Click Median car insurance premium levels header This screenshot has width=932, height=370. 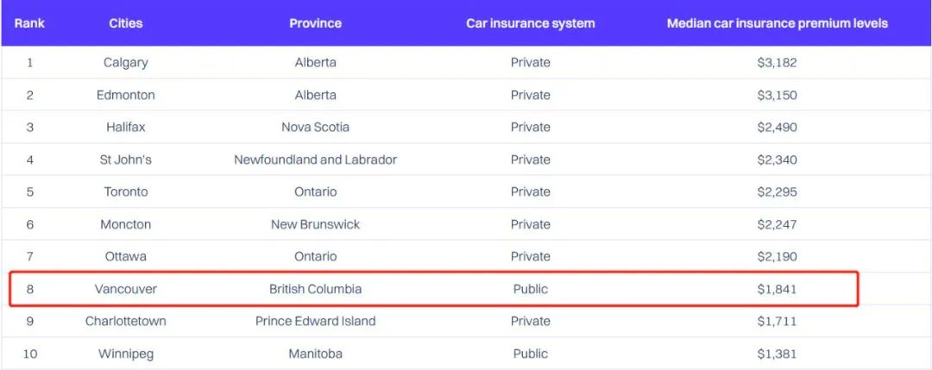pos(777,24)
